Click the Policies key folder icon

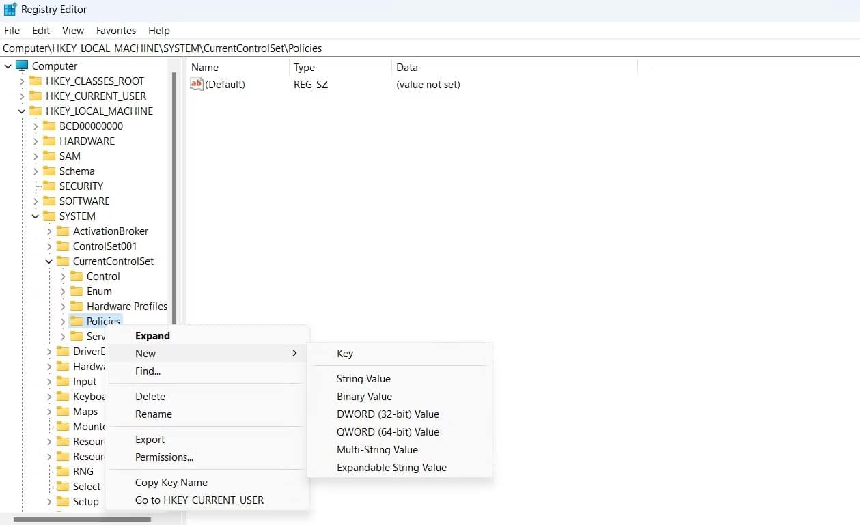point(77,321)
